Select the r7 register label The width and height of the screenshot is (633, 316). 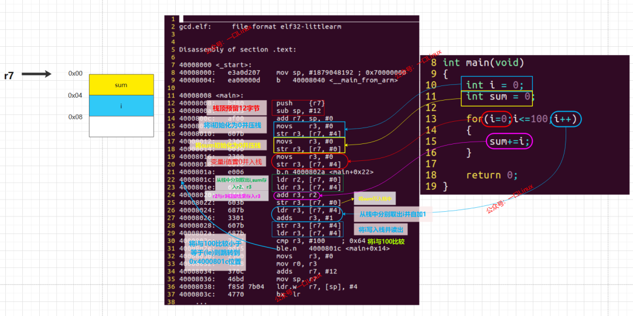(x=9, y=75)
